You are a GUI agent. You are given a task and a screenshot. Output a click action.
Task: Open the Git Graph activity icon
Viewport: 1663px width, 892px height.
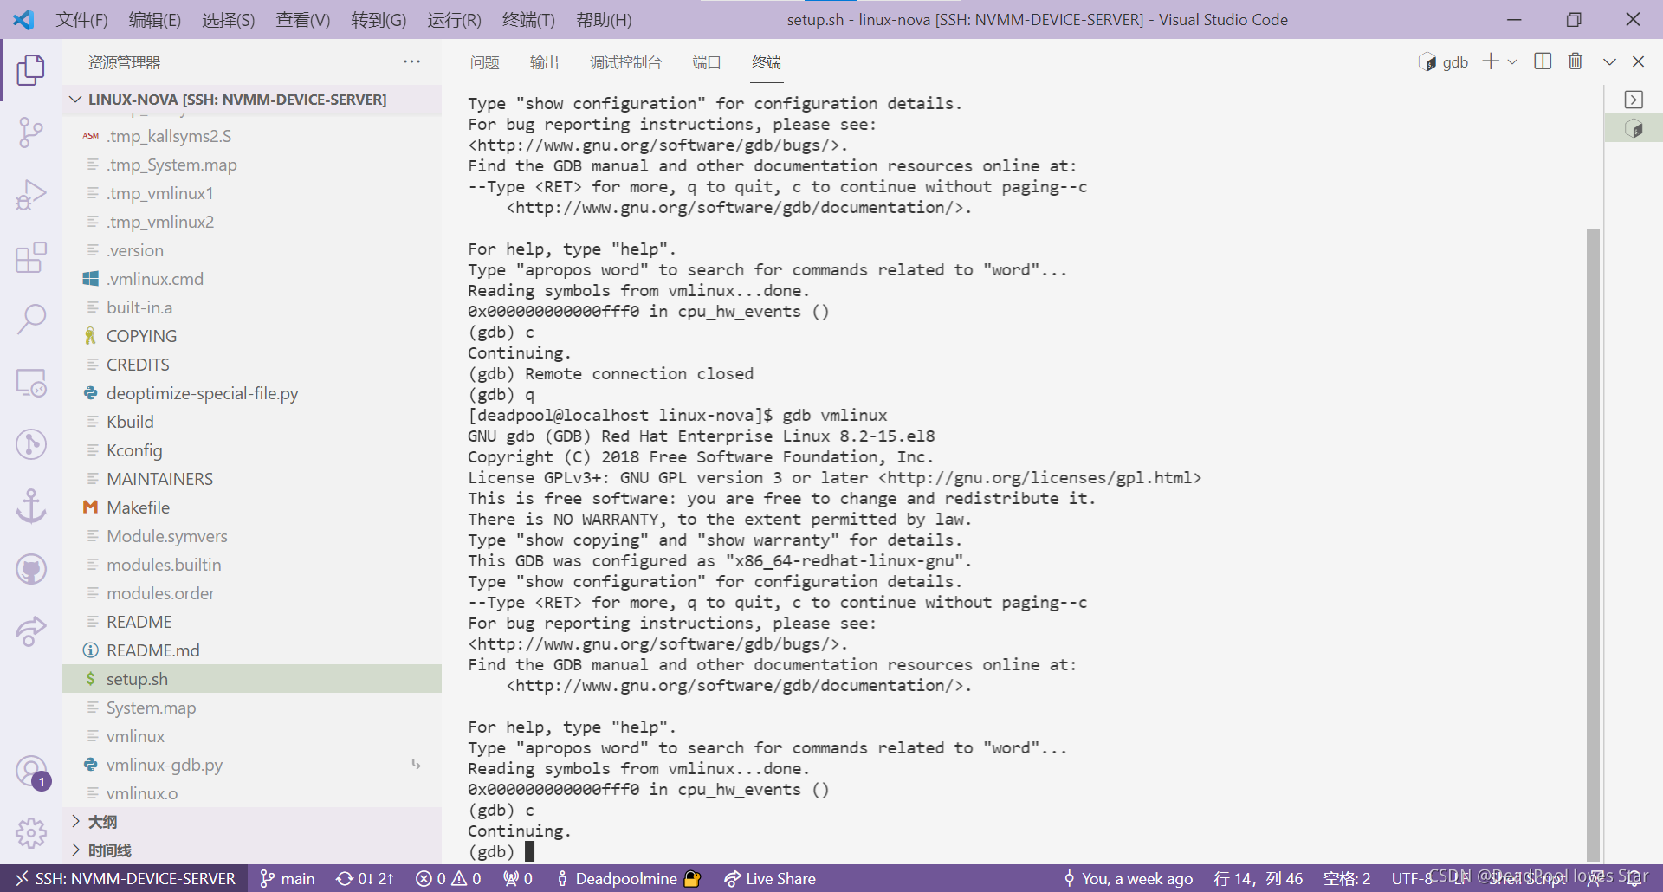coord(31,444)
